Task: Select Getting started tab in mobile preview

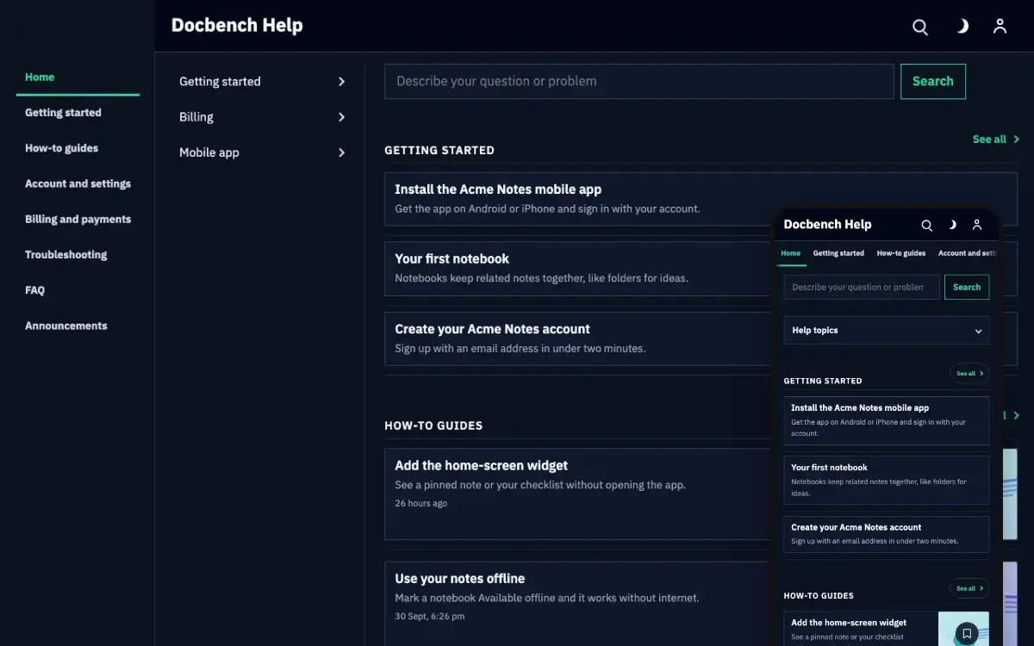Action: [838, 253]
